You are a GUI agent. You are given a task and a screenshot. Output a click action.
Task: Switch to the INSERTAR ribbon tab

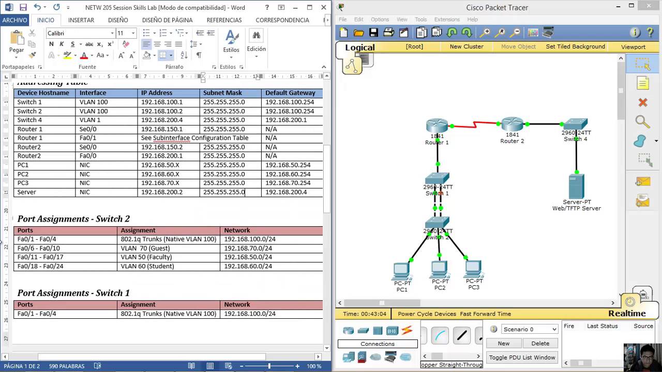click(x=81, y=20)
